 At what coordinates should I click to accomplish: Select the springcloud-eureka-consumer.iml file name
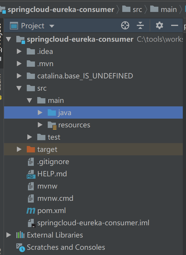click(x=93, y=223)
